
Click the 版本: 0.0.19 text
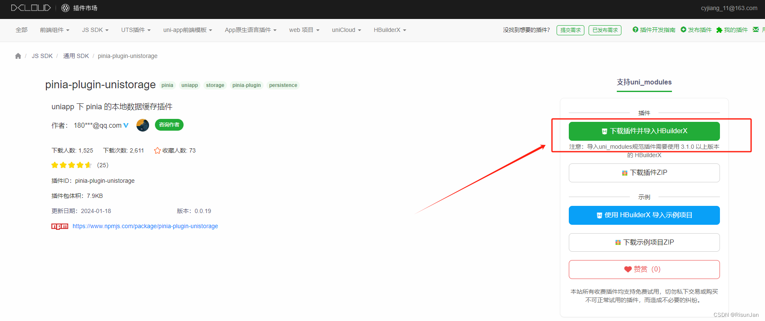194,211
